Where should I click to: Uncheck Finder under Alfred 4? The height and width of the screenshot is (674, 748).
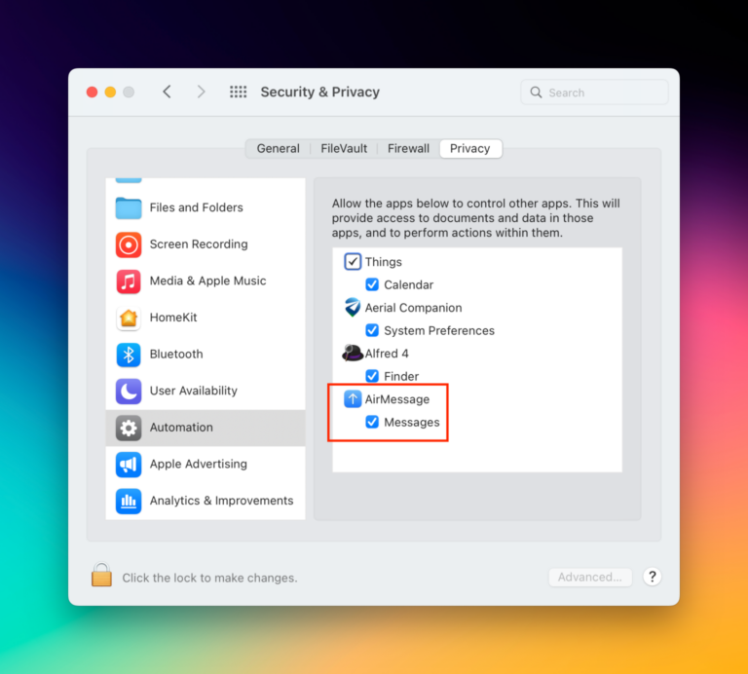372,376
